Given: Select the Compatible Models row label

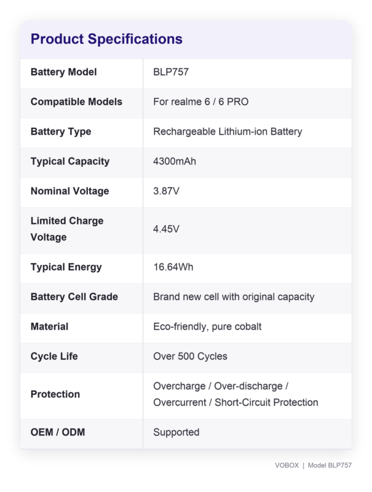Looking at the screenshot, I should tap(76, 101).
